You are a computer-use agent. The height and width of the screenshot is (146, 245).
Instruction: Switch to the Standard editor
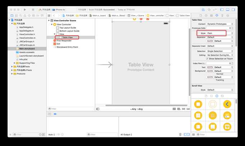[x=203, y=10]
